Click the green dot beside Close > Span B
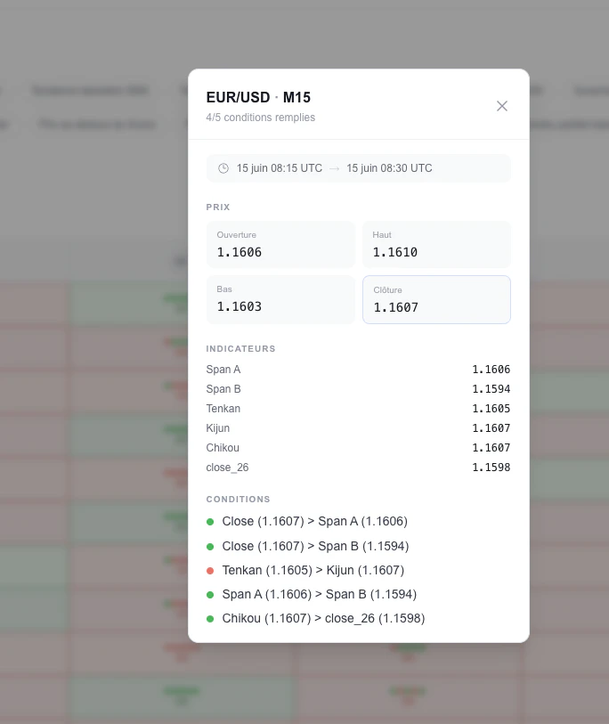 [x=210, y=547]
